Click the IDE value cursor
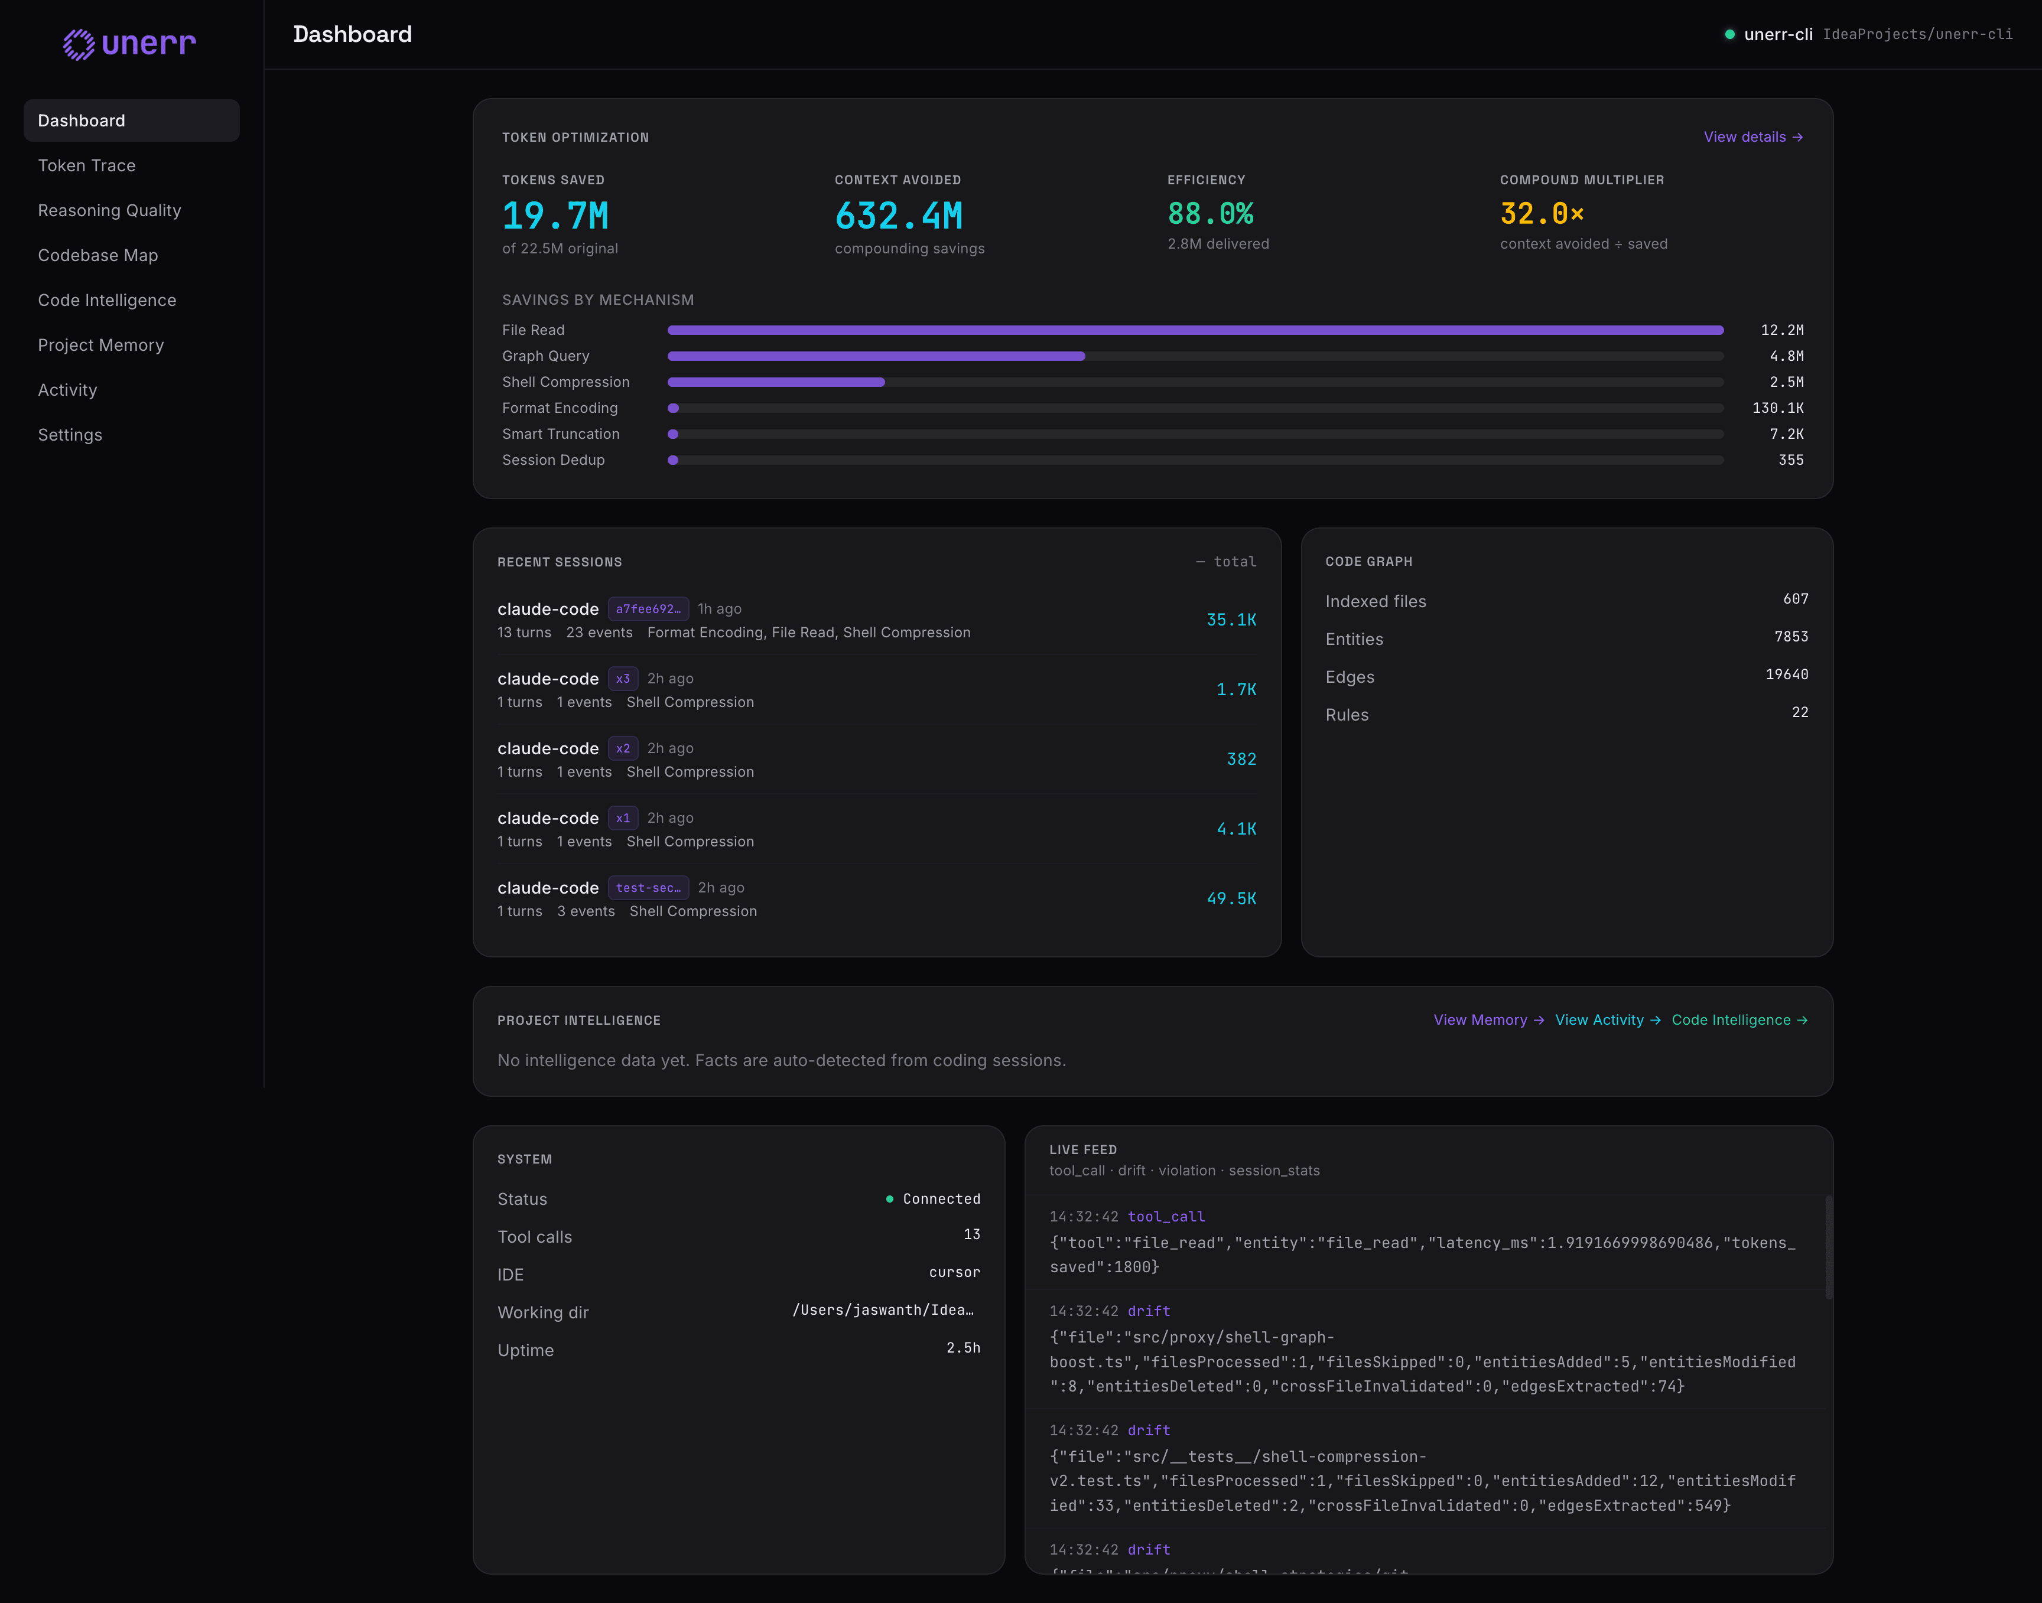Viewport: 2042px width, 1603px height. (954, 1273)
